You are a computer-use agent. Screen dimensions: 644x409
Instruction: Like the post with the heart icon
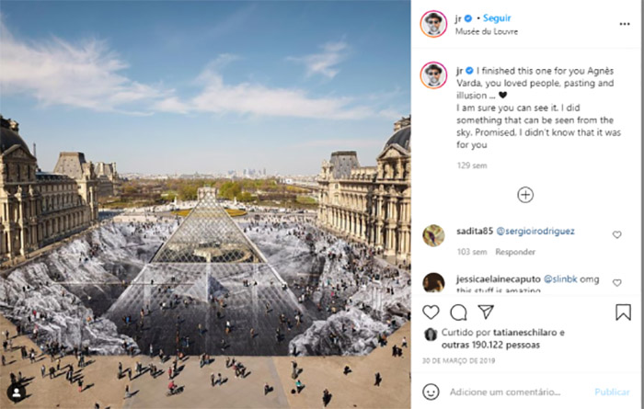point(431,312)
